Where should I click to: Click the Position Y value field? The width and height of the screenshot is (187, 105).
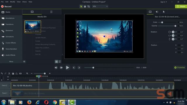181,49
